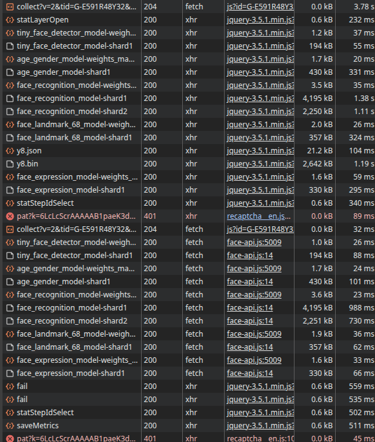Select the statStepIdSelect request taking 340 ms
The height and width of the screenshot is (442, 375).
point(45,203)
